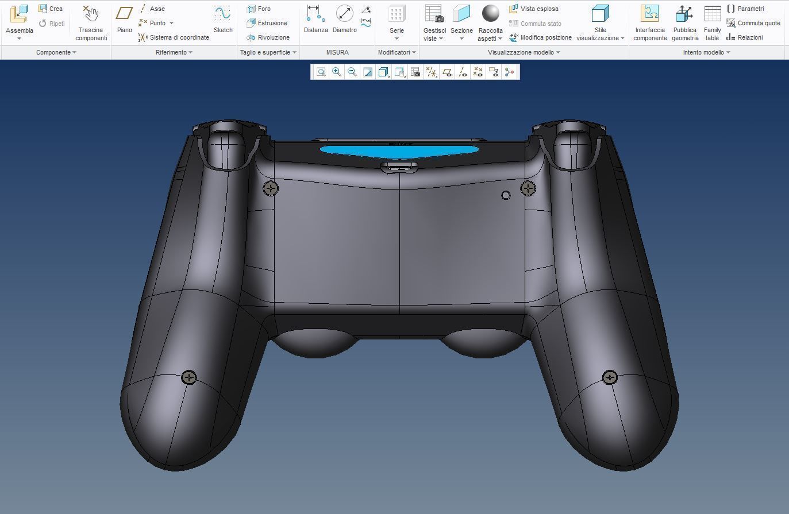The height and width of the screenshot is (514, 789).
Task: Click the length measure icon below angle
Action: point(366,24)
